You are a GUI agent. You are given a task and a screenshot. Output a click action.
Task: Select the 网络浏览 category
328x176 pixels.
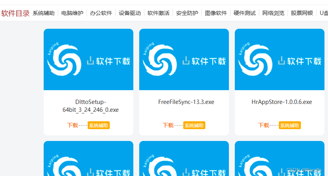coord(273,13)
